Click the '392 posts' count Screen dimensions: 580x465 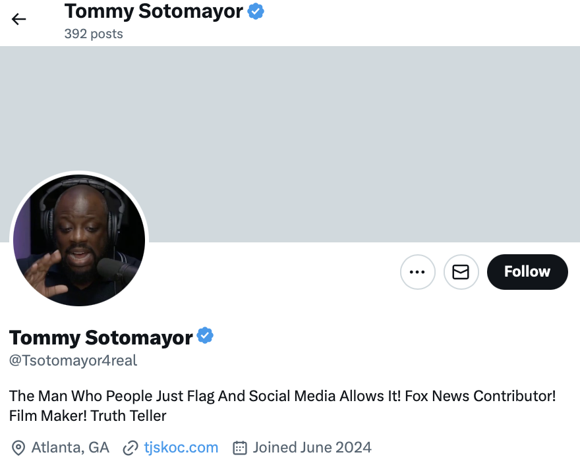(94, 34)
